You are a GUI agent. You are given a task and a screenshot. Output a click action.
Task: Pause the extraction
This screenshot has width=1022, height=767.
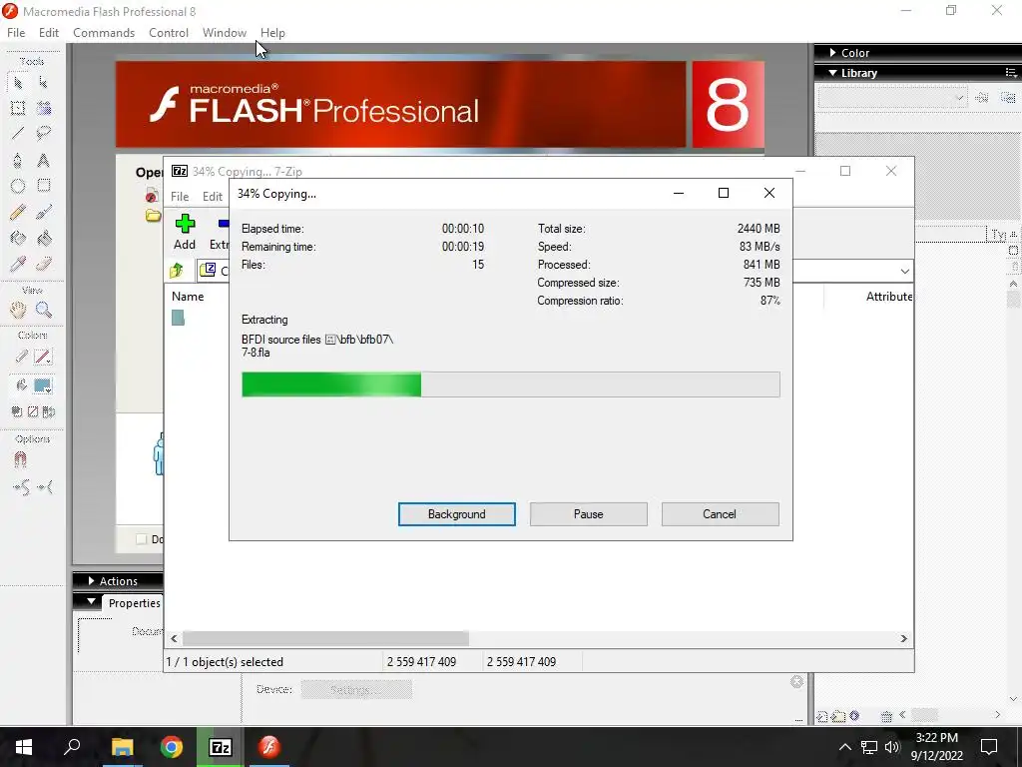589,514
